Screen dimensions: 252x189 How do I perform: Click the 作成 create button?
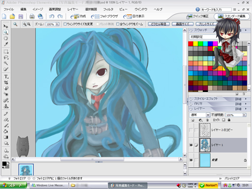click(x=78, y=16)
